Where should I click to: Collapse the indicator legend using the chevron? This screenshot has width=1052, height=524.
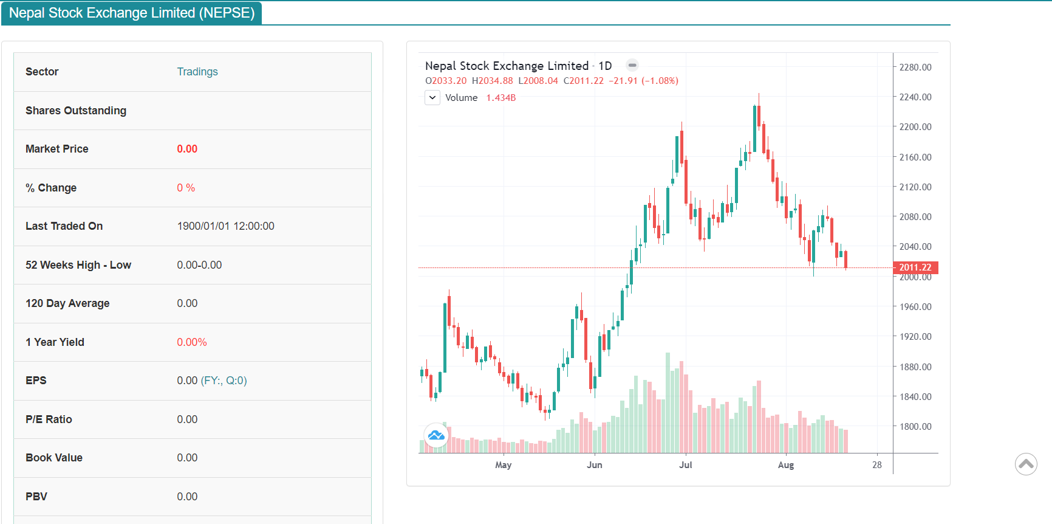pyautogui.click(x=432, y=97)
